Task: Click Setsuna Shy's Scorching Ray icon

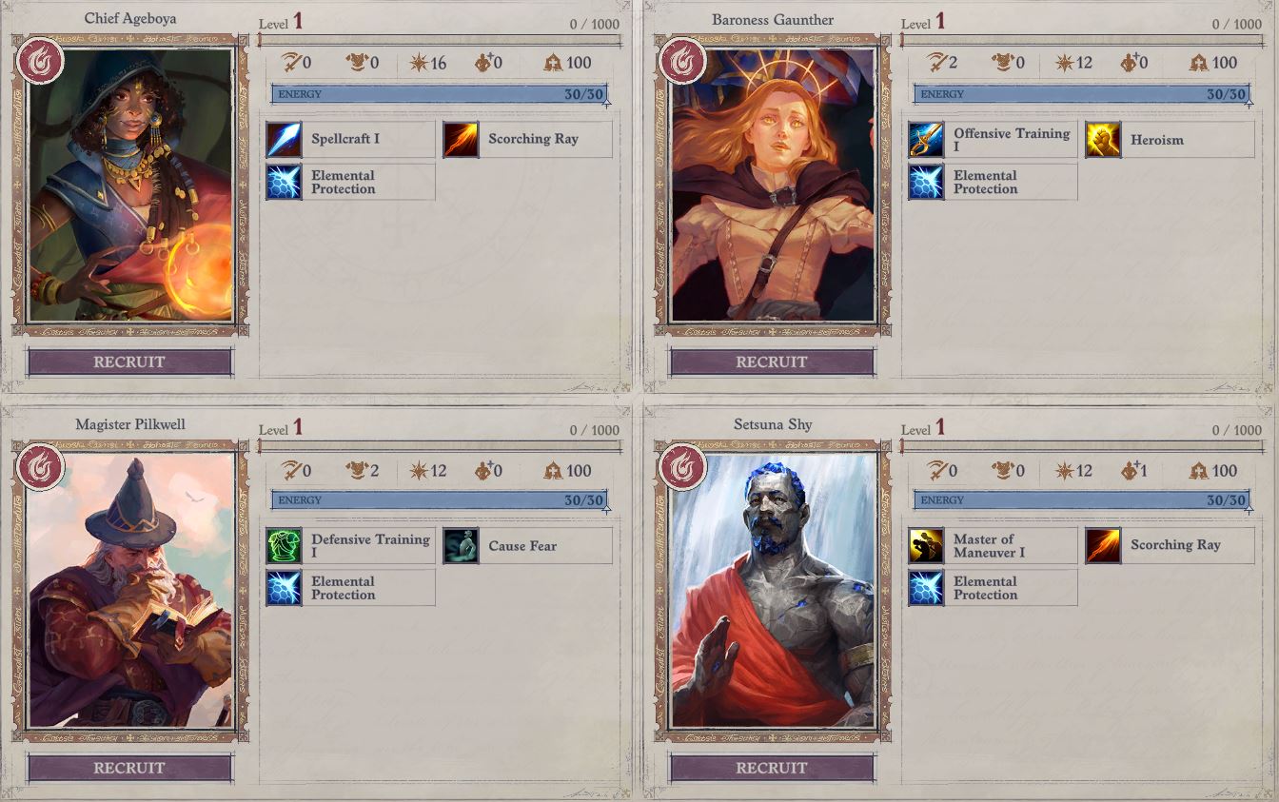Action: tap(1103, 546)
